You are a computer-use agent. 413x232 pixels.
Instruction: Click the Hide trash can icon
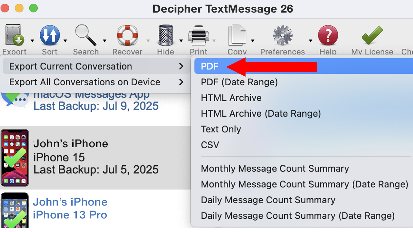166,35
